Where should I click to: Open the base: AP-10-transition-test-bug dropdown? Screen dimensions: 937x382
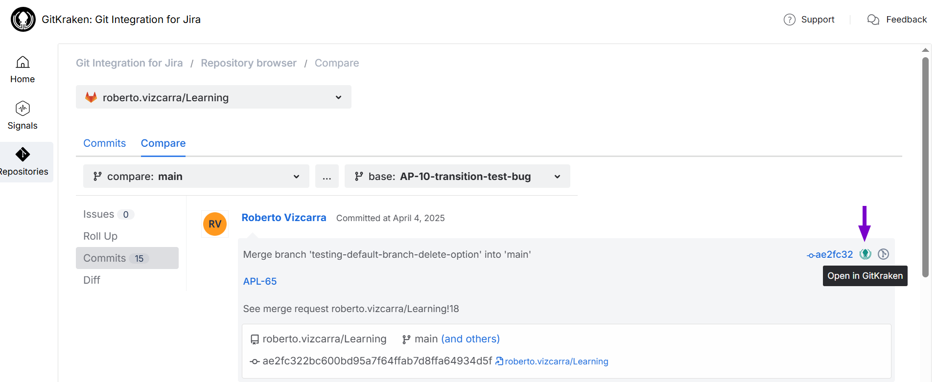[x=457, y=176]
